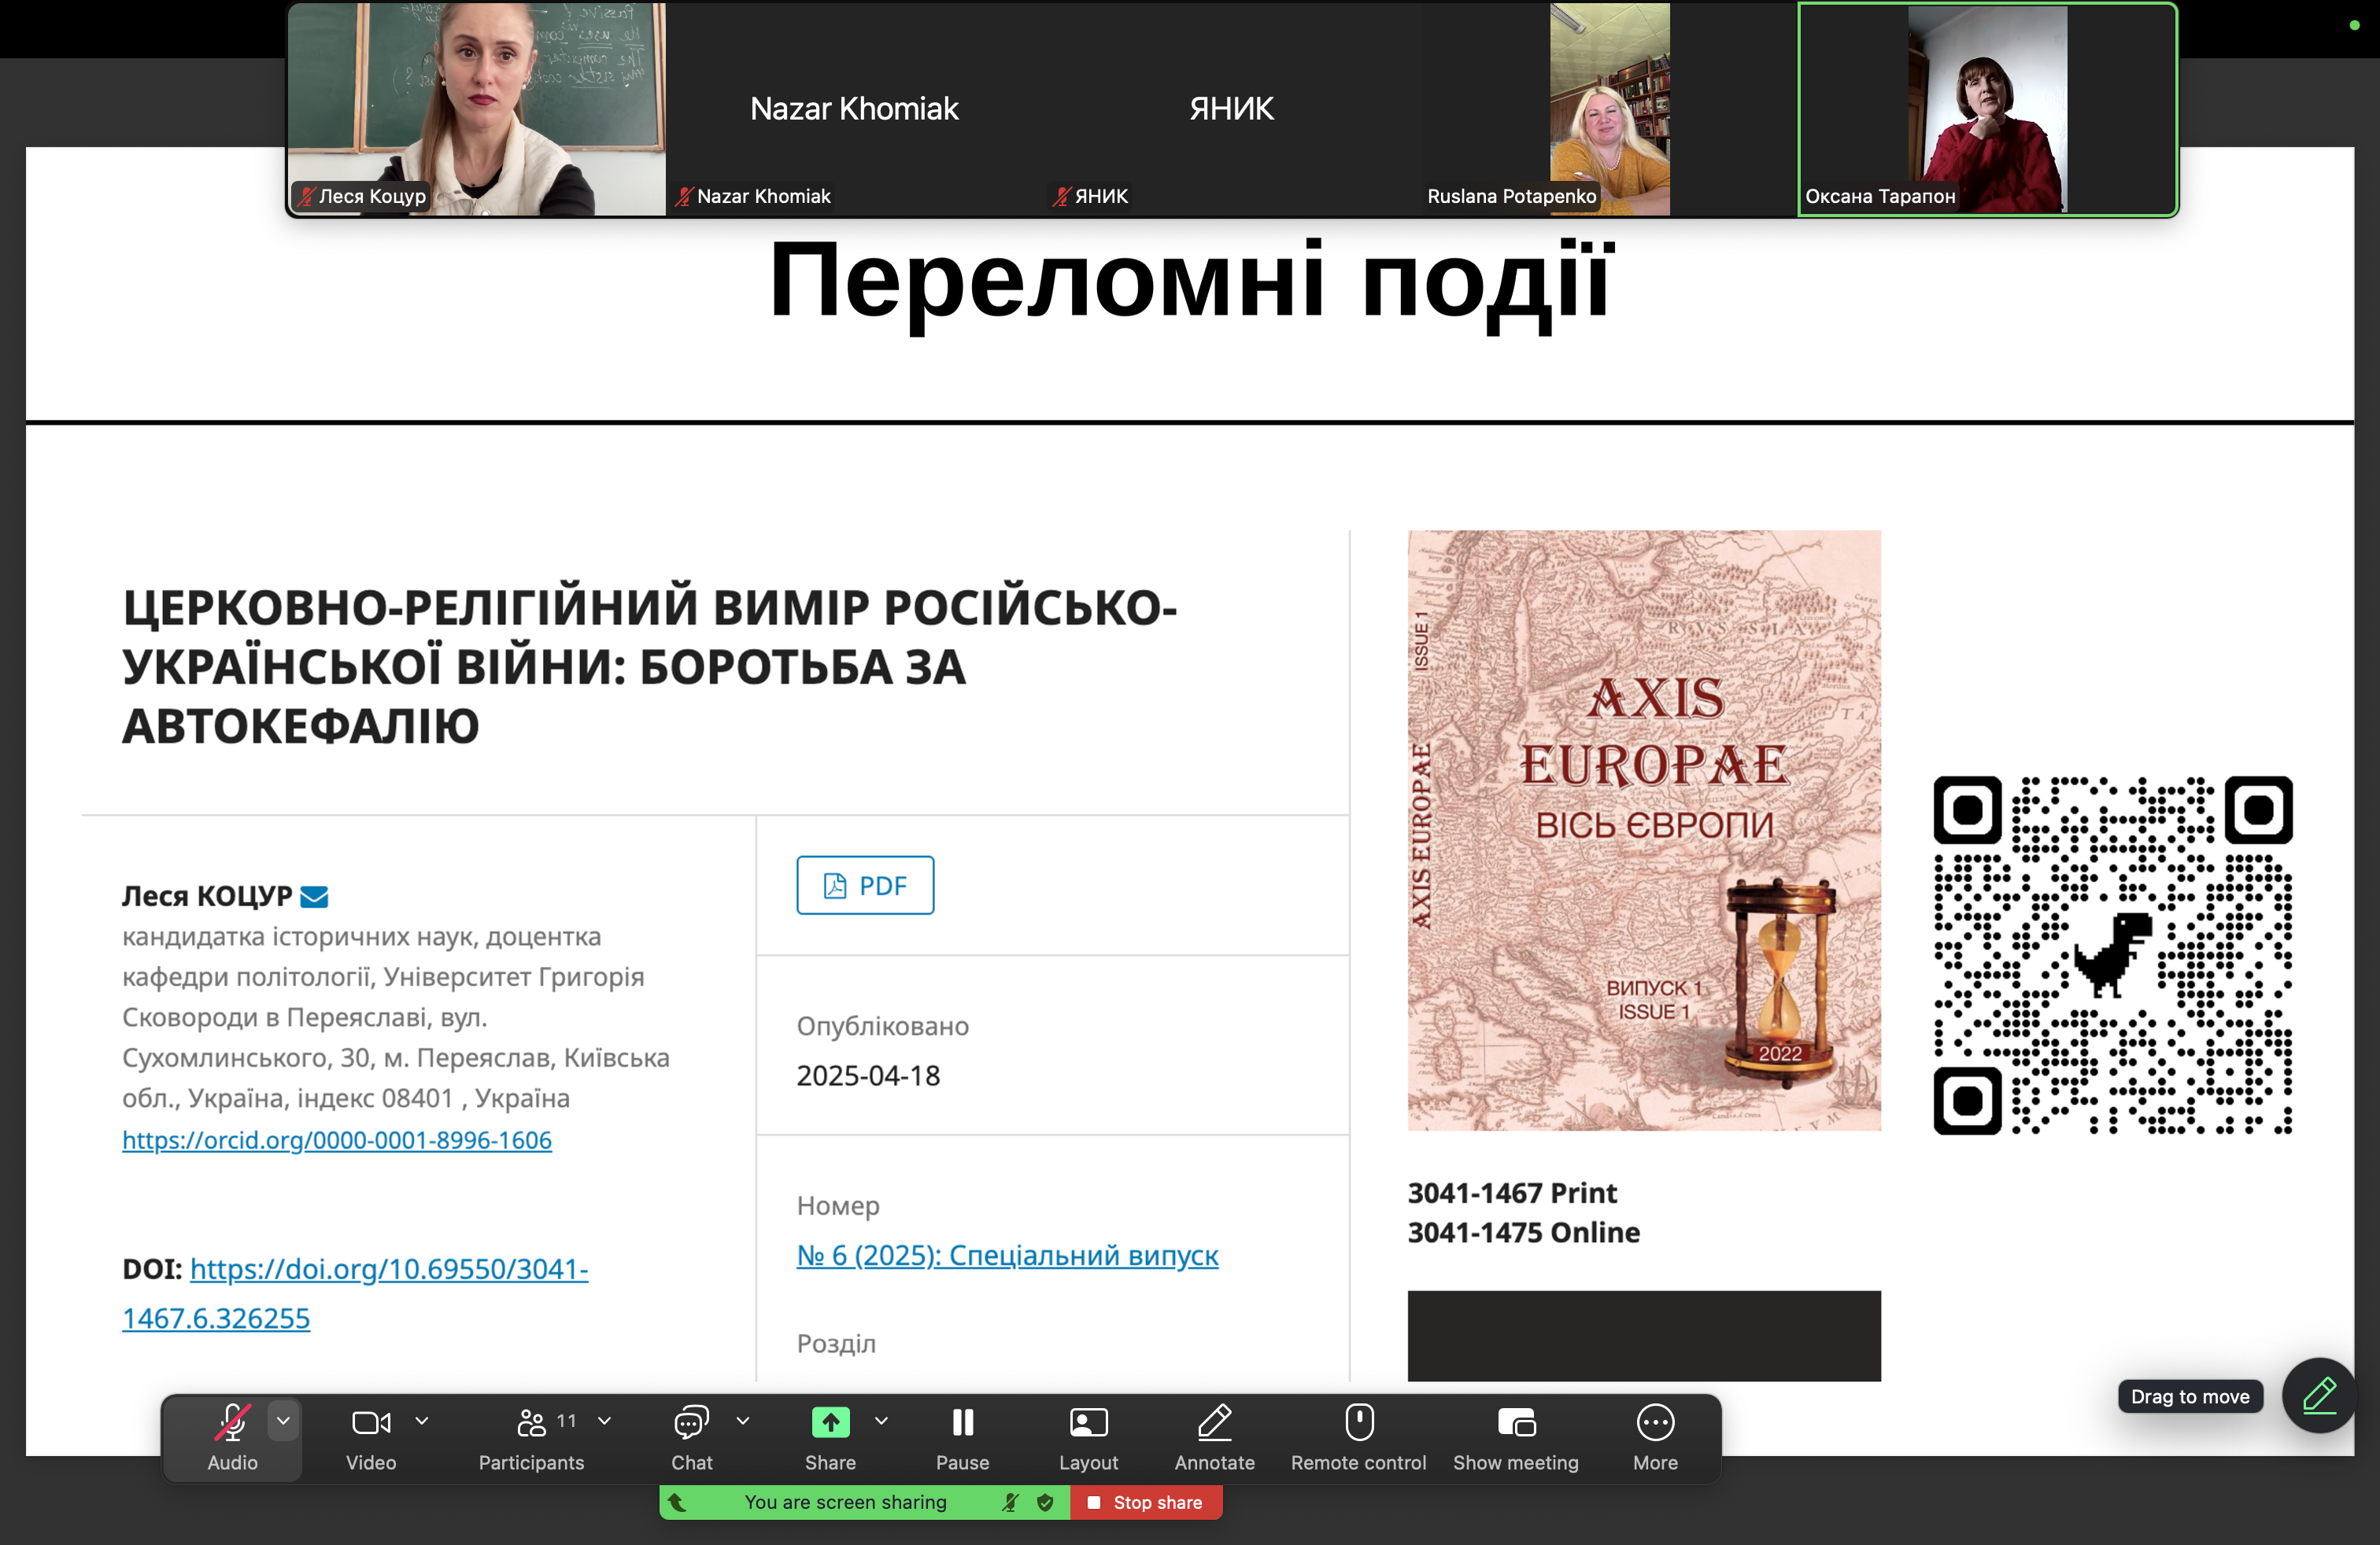
Task: Open the Chat panel
Action: 691,1421
